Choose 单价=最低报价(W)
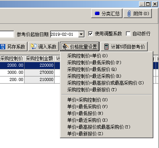The width and height of the screenshot is (159, 148). [85, 113]
